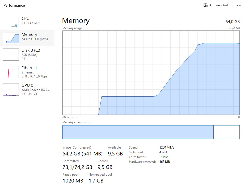Click the Run new task icon
Viewport: 244px width, 187px height.
coord(205,5)
